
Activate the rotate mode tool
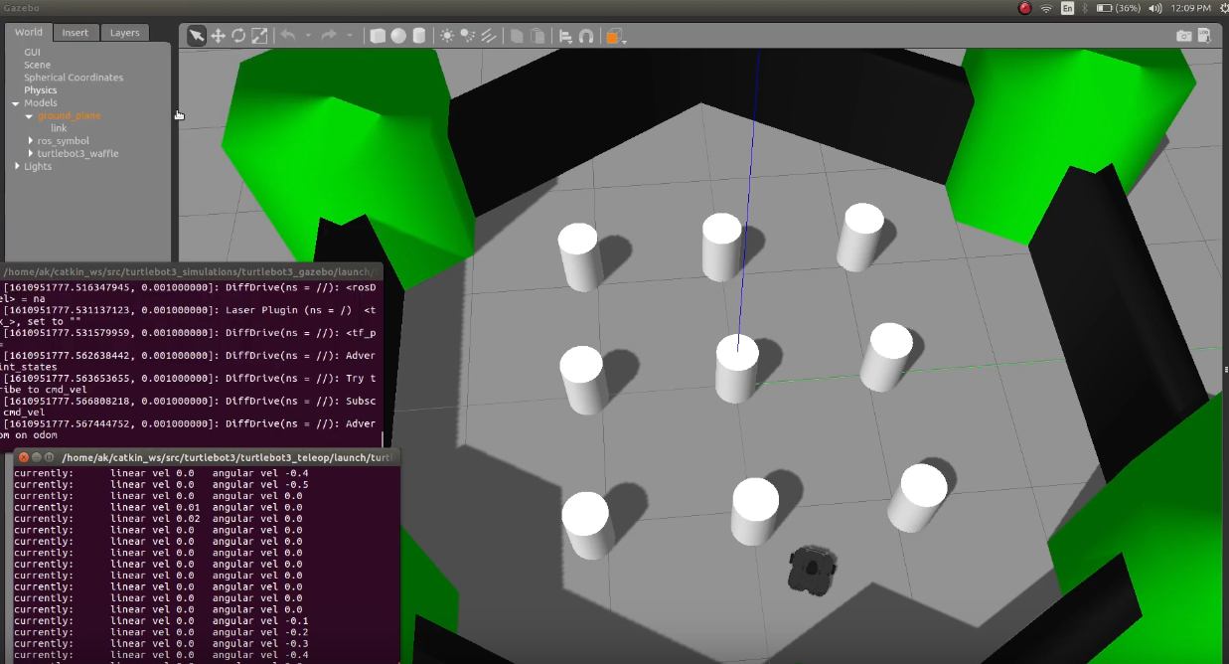(238, 36)
